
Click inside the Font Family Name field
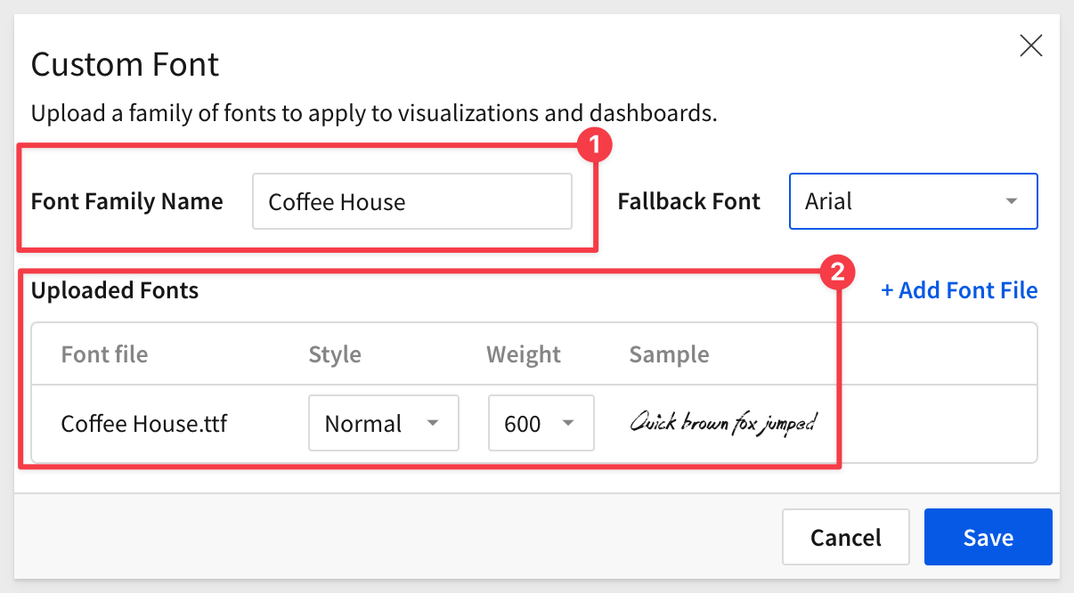click(412, 201)
